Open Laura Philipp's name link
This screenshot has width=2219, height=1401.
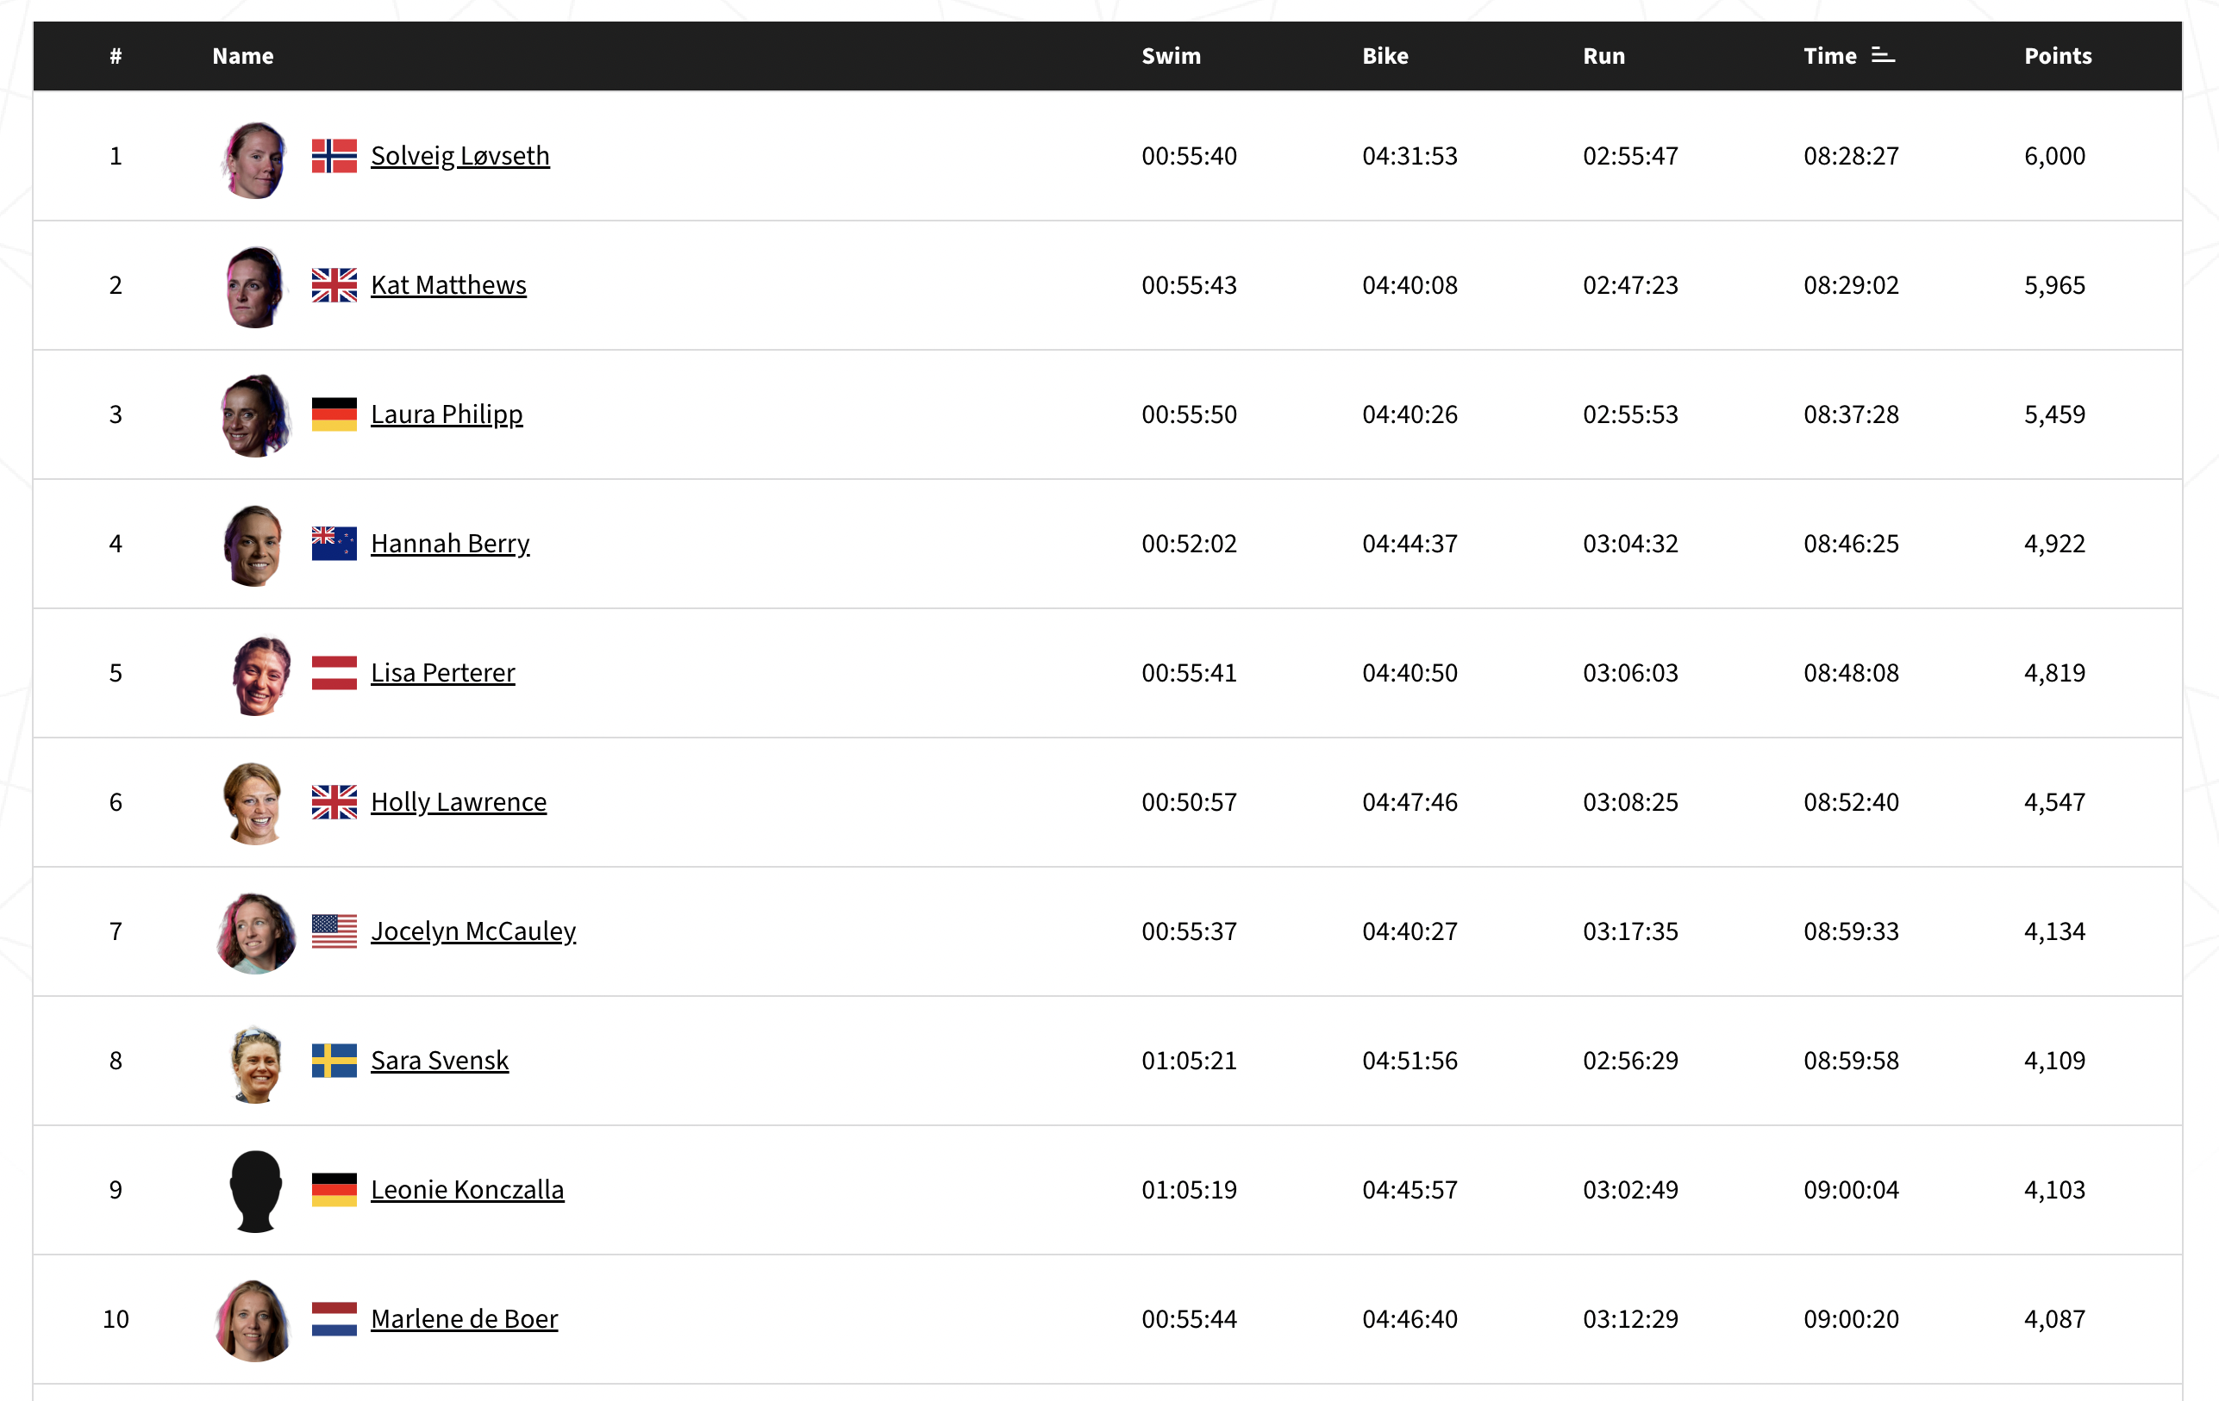pos(446,414)
